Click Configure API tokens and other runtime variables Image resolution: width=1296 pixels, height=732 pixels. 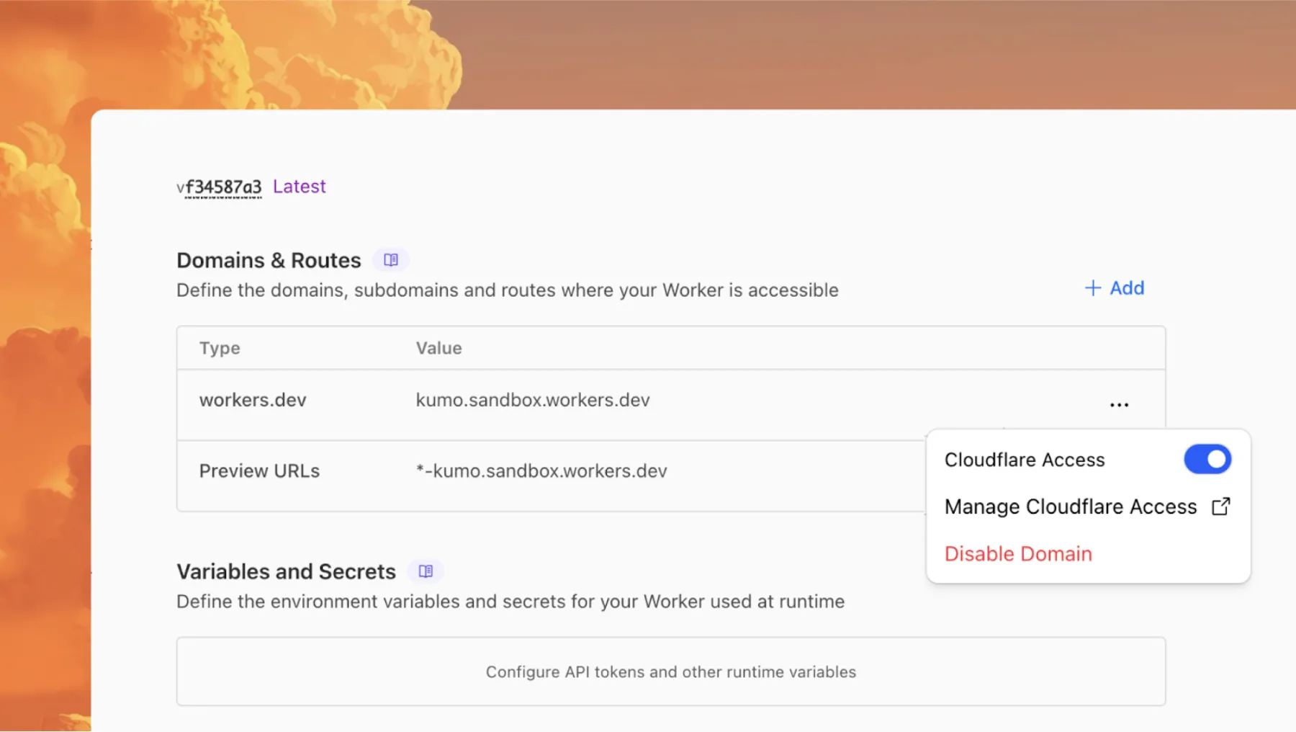(x=670, y=671)
